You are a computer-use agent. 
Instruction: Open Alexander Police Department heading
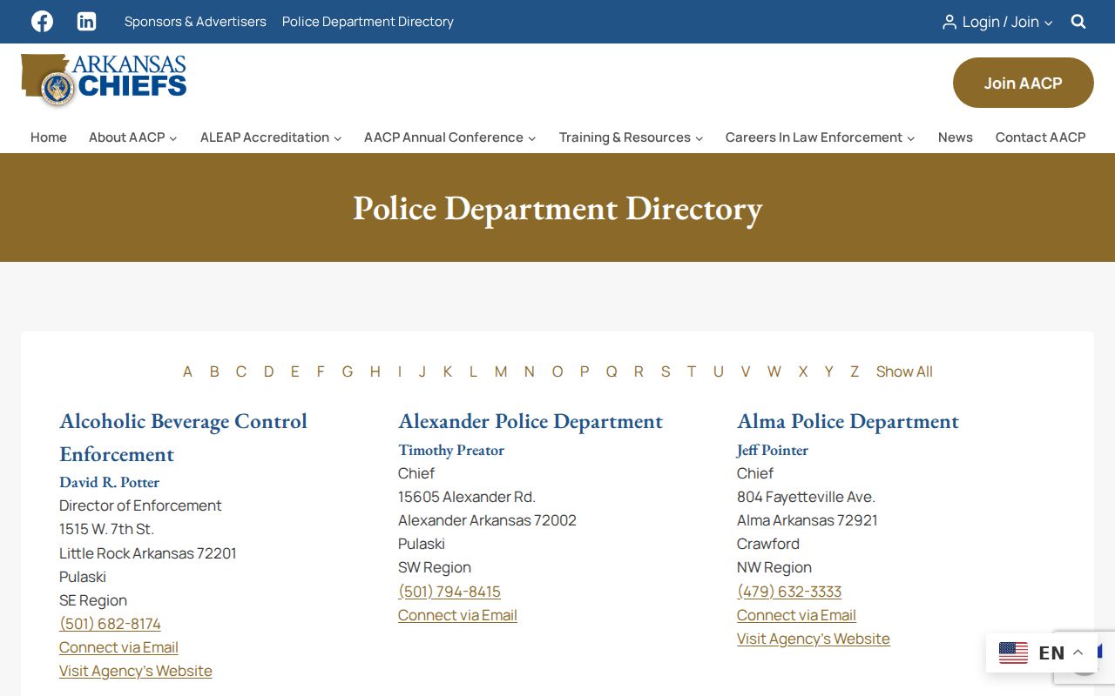(x=530, y=421)
